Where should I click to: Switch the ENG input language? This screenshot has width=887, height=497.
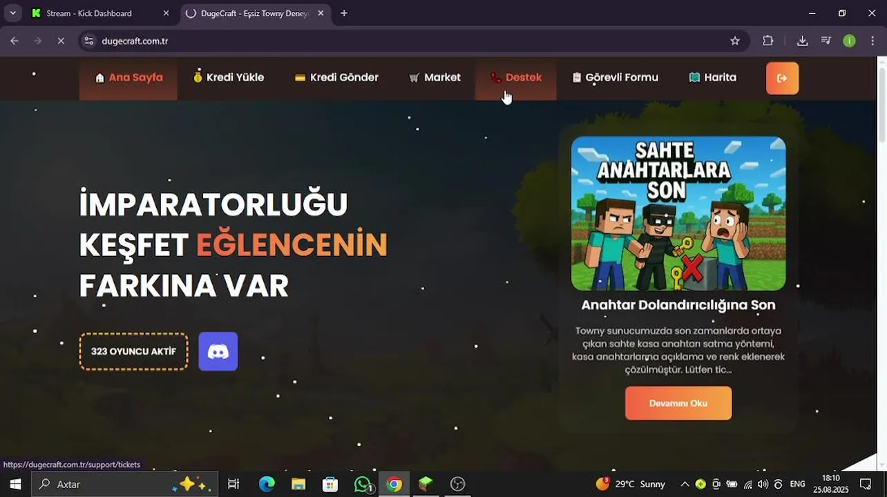tap(797, 485)
